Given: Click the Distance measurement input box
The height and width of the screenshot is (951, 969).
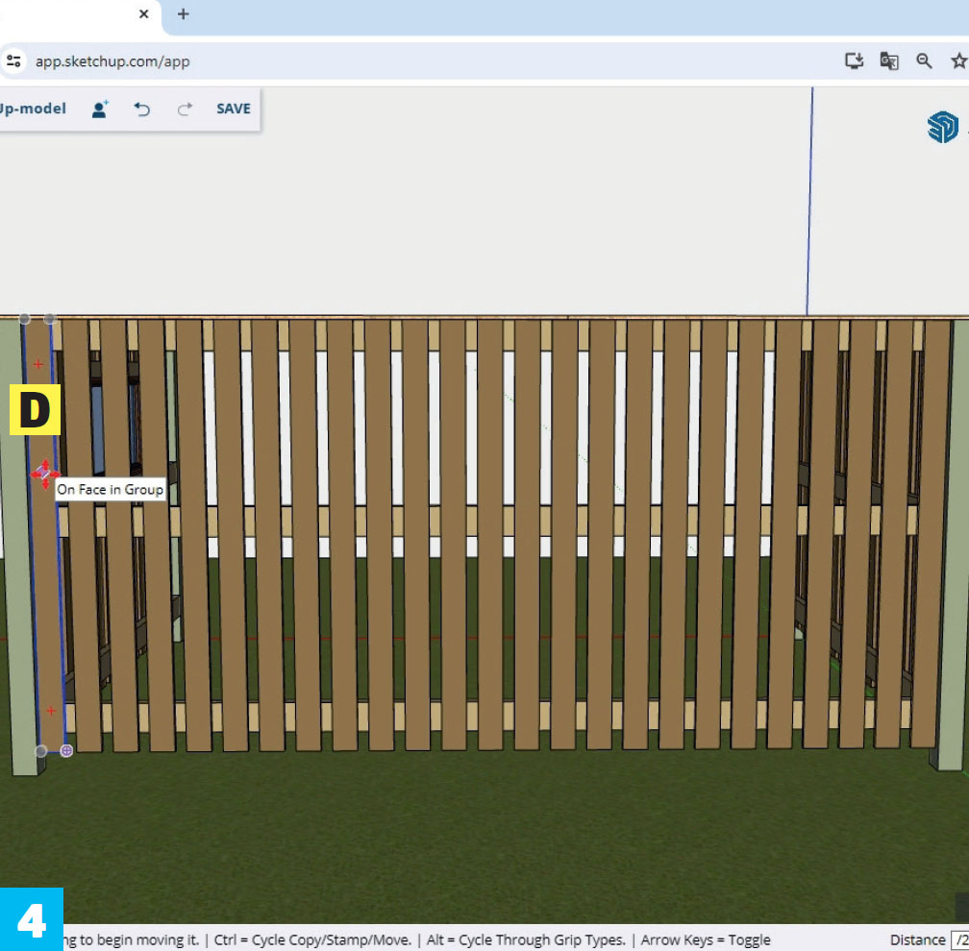Looking at the screenshot, I should (959, 939).
